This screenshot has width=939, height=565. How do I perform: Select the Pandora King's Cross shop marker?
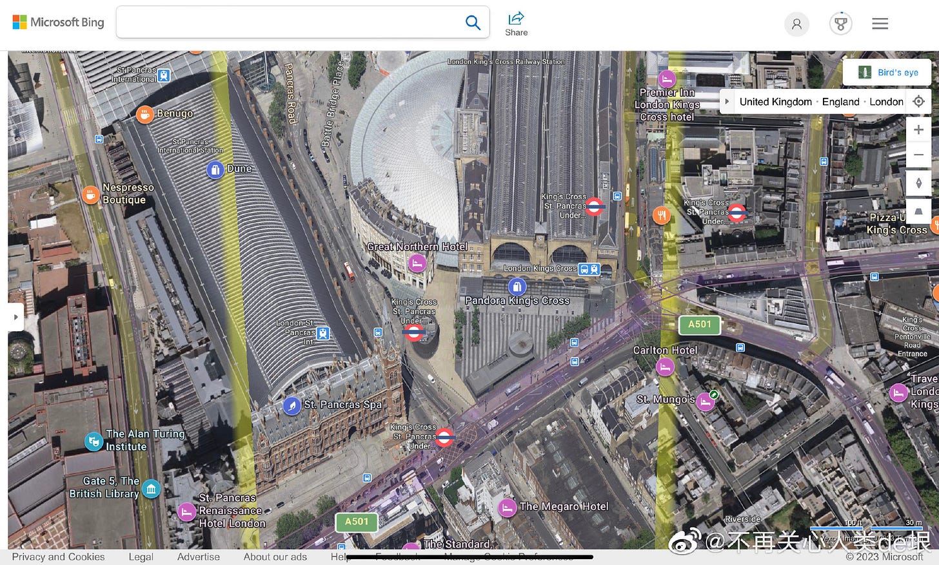(x=517, y=287)
